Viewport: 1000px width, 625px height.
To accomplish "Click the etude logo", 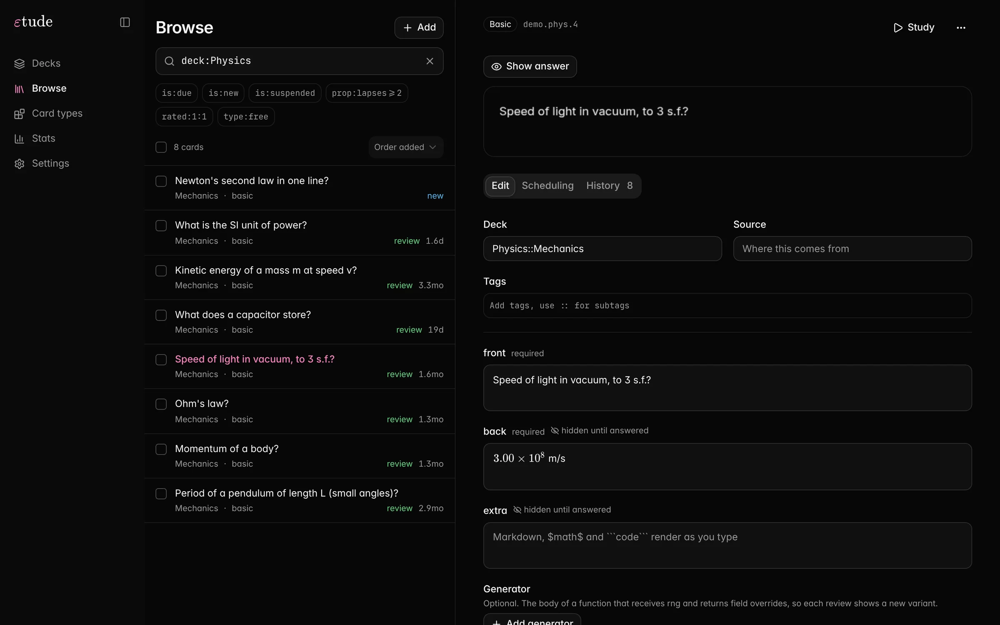I will 33,22.
